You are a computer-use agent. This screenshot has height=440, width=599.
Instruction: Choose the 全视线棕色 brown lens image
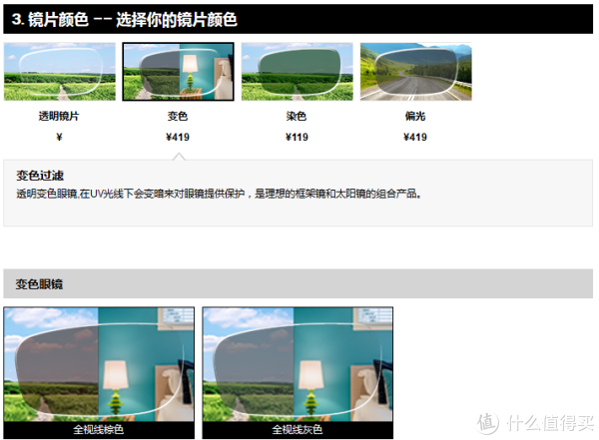98,364
